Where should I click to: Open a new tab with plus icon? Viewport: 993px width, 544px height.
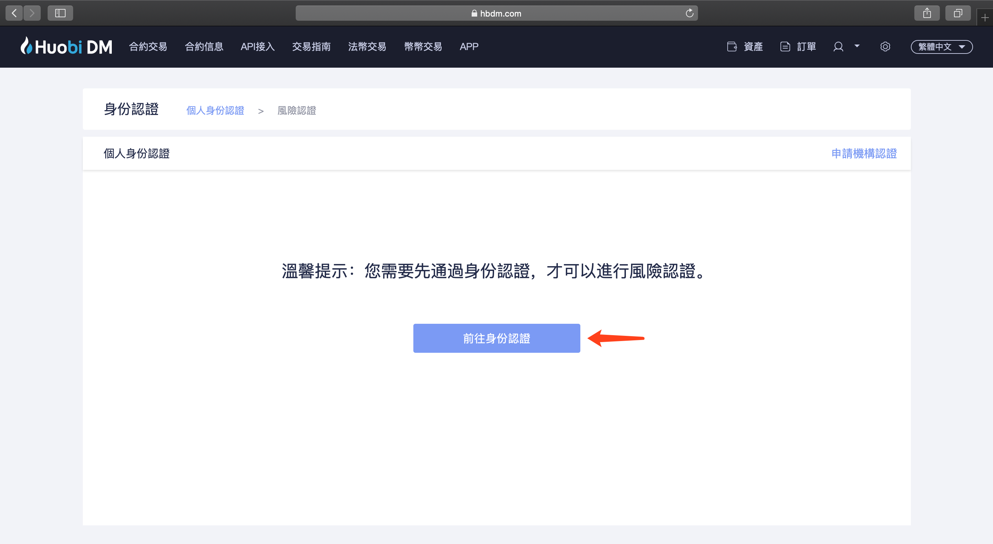pos(985,18)
